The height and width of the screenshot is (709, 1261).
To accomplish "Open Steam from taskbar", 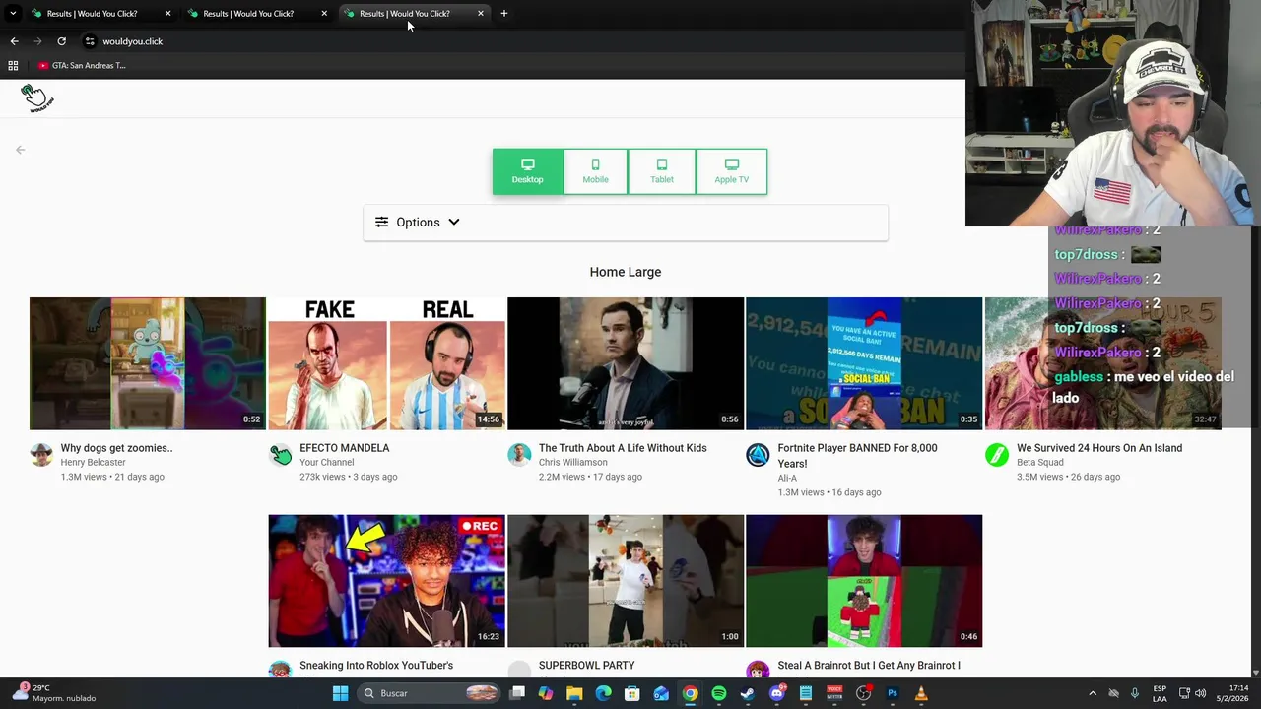I will 748,693.
